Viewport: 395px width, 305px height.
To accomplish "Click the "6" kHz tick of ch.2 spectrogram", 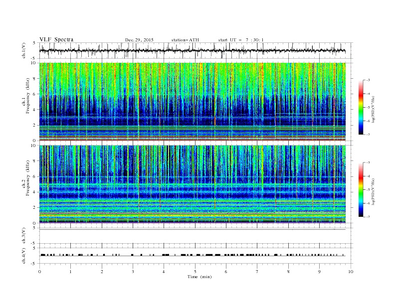I will [34, 176].
